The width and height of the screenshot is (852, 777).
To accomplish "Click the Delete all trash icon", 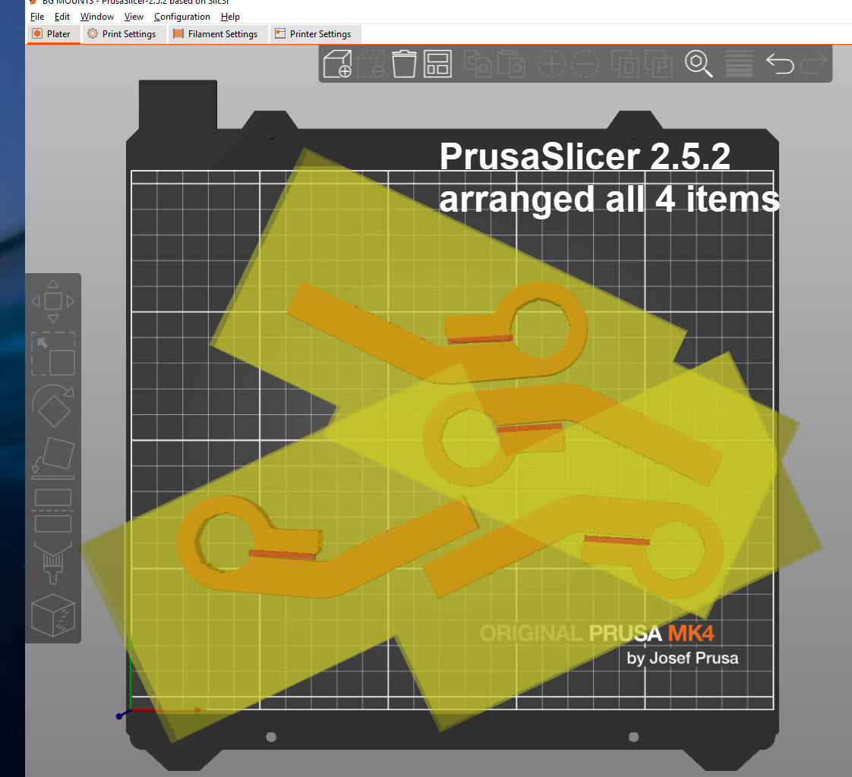I will coord(404,64).
